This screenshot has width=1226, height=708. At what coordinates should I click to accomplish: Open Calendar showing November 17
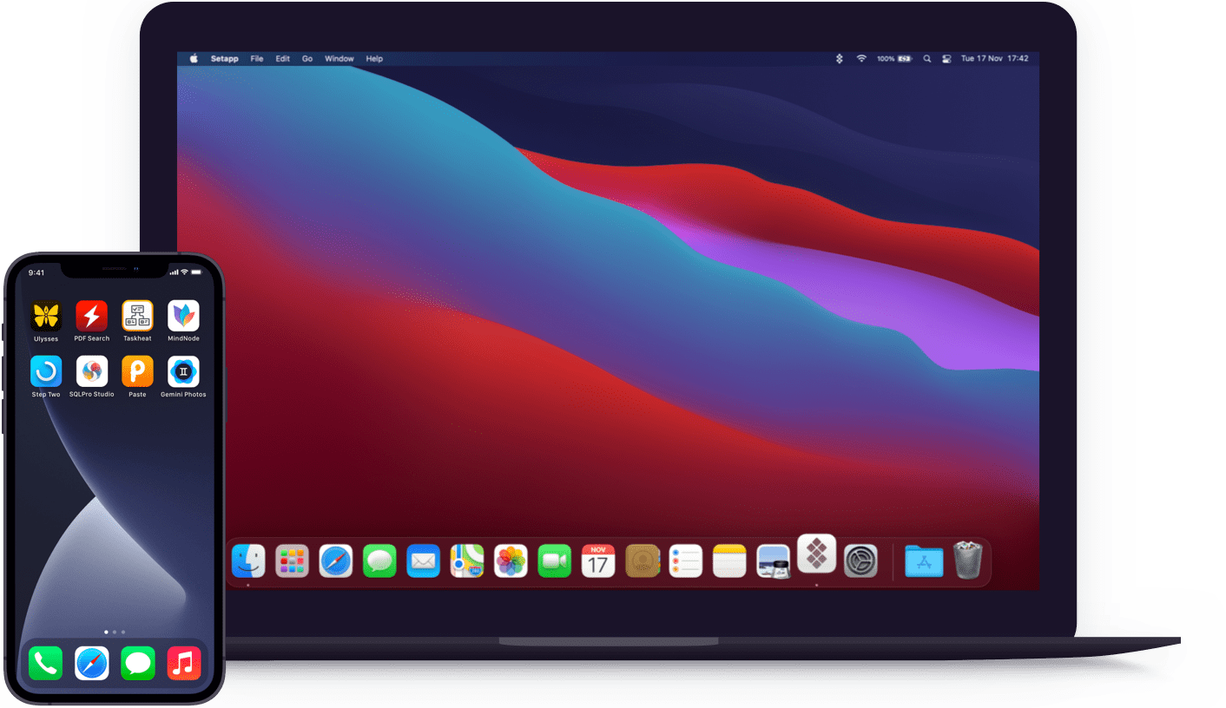(x=597, y=560)
